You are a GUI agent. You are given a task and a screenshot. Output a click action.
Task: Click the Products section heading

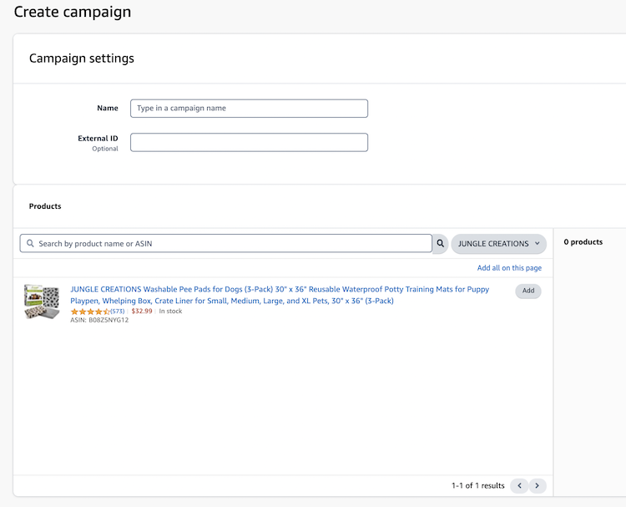[x=45, y=206]
